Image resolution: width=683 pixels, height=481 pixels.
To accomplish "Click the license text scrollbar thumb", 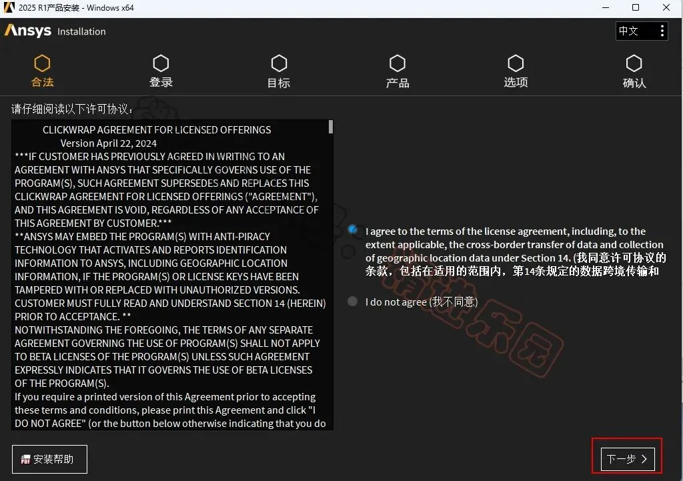I will pyautogui.click(x=331, y=127).
